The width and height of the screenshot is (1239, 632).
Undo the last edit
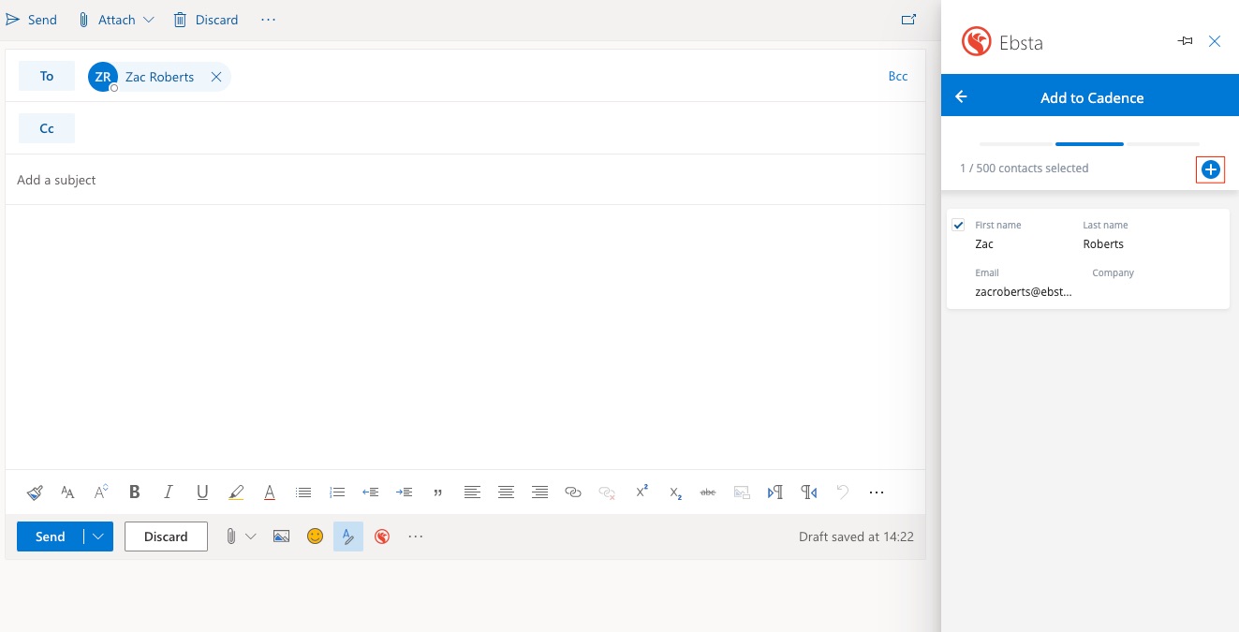pyautogui.click(x=843, y=492)
